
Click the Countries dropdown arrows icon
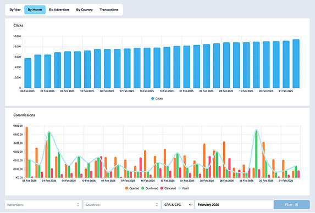(157, 205)
